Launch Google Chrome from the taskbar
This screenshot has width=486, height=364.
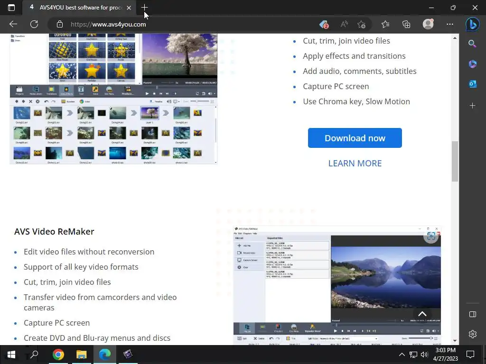point(58,355)
